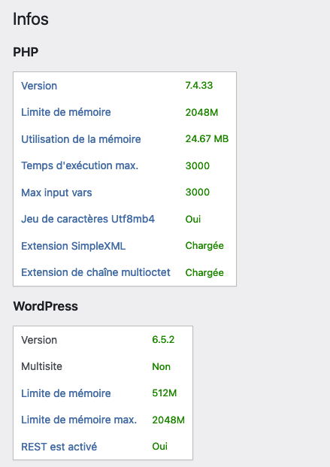Viewport: 330px width, 467px height.
Task: Click the 'Infos' page heading
Action: [31, 19]
